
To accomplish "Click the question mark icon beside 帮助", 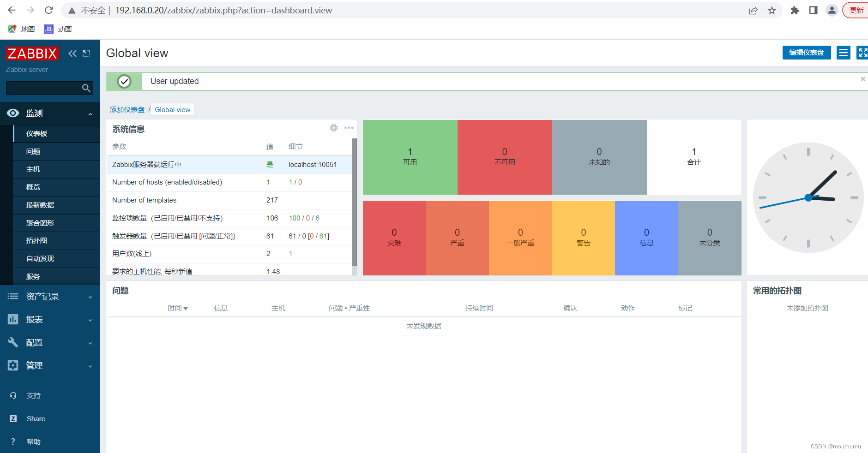I will click(13, 442).
